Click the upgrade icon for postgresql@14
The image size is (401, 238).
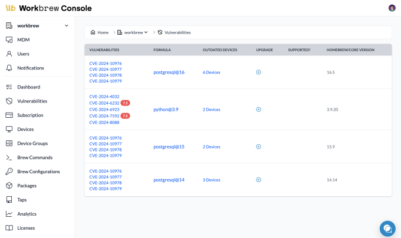pos(258,180)
